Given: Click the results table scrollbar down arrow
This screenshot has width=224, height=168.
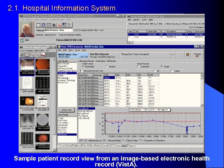Looking at the screenshot, I should click(x=202, y=105).
